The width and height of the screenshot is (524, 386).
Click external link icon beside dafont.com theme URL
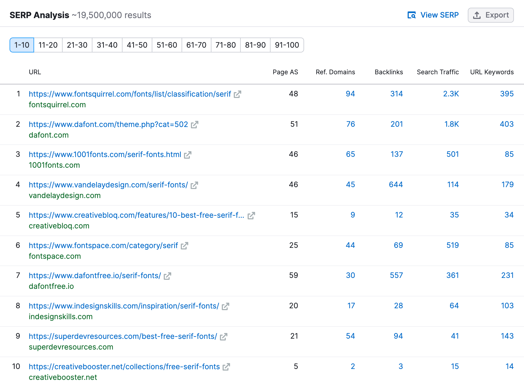pos(194,125)
